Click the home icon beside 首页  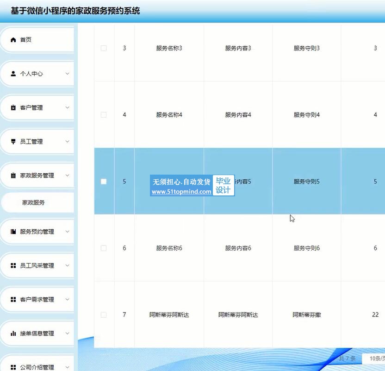tap(13, 40)
